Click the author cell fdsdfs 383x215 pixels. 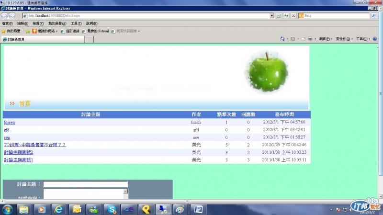196,123
